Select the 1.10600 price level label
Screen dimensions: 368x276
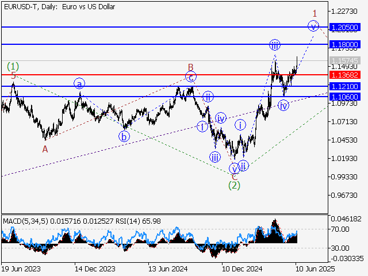346,97
